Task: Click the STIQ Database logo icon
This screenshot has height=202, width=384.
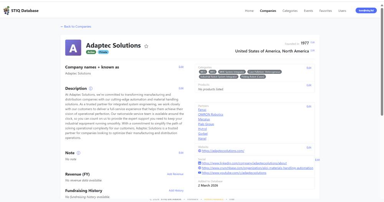Action: (7, 10)
